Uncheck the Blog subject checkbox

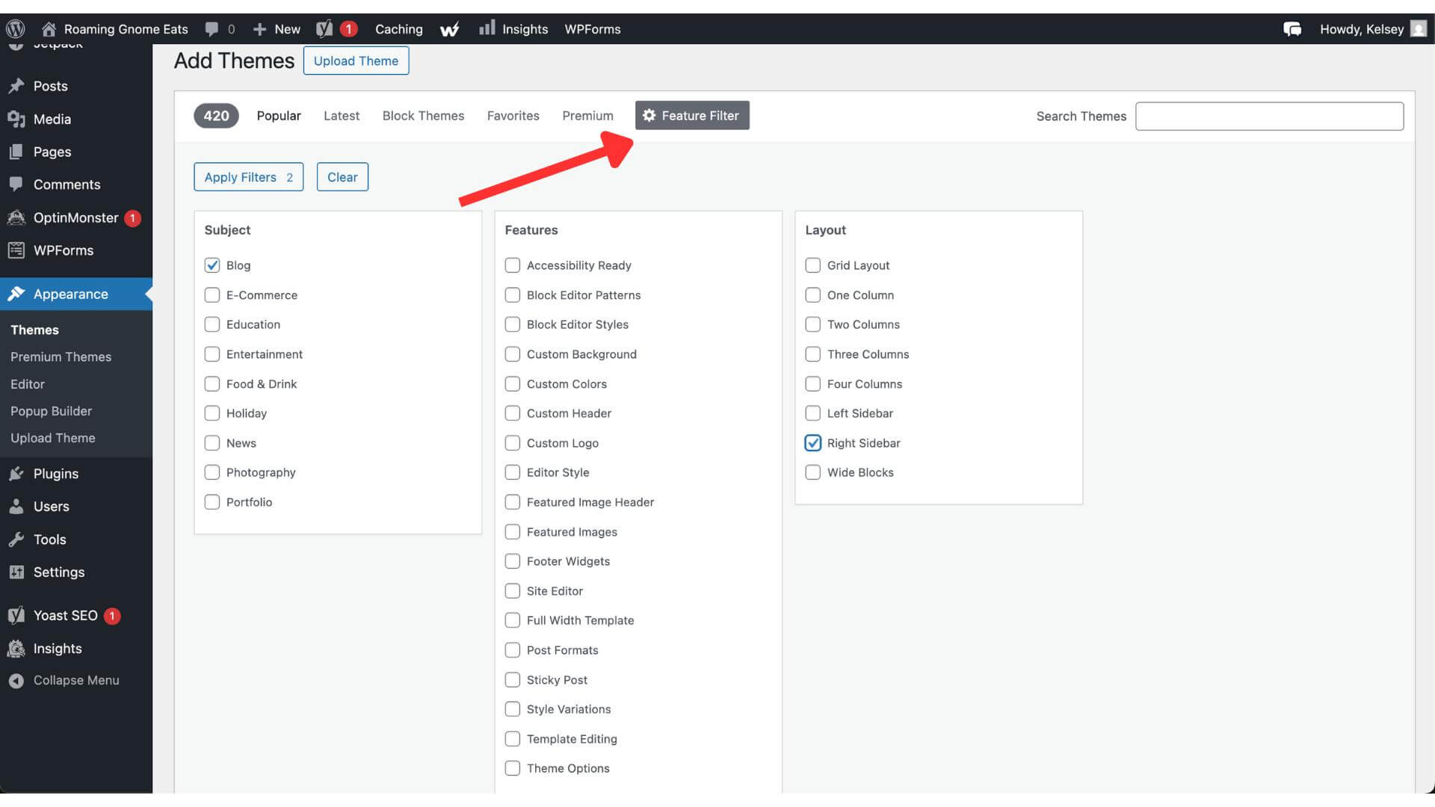(x=212, y=265)
